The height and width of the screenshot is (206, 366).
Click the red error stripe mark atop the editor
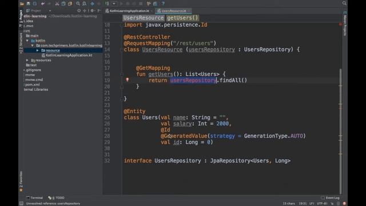pyautogui.click(x=340, y=24)
